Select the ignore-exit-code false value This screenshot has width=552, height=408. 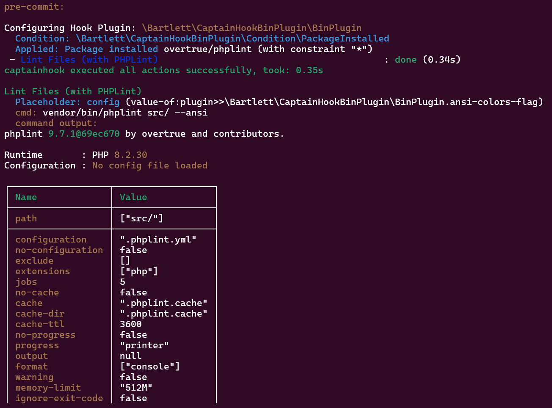133,398
